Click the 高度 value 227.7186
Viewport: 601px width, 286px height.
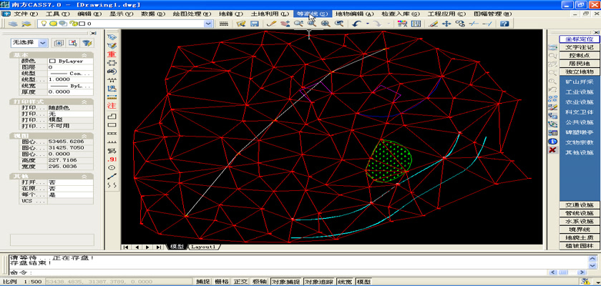coord(70,160)
